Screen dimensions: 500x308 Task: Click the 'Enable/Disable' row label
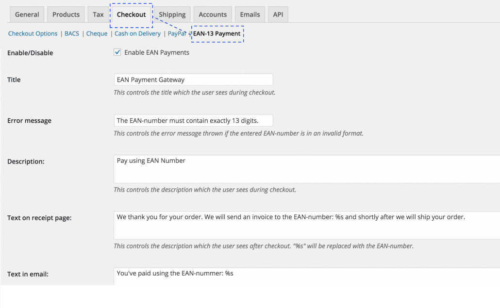point(30,53)
